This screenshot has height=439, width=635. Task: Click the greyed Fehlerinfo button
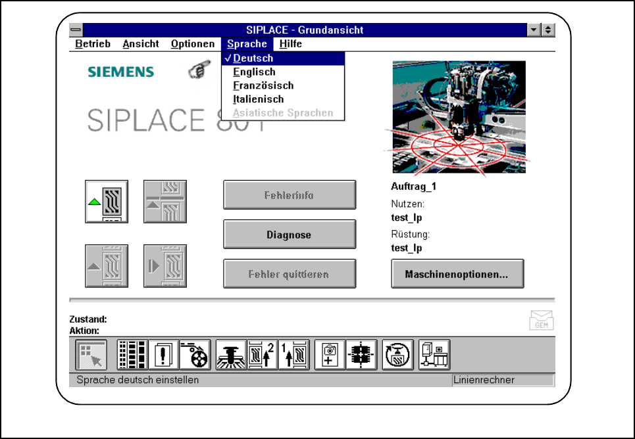(x=290, y=195)
